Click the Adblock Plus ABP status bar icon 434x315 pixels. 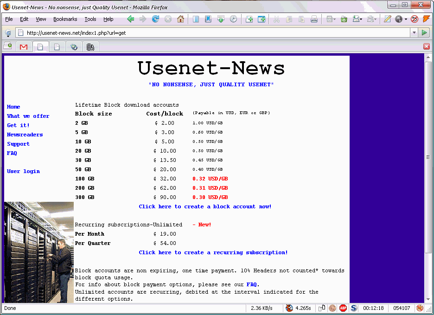click(x=343, y=308)
